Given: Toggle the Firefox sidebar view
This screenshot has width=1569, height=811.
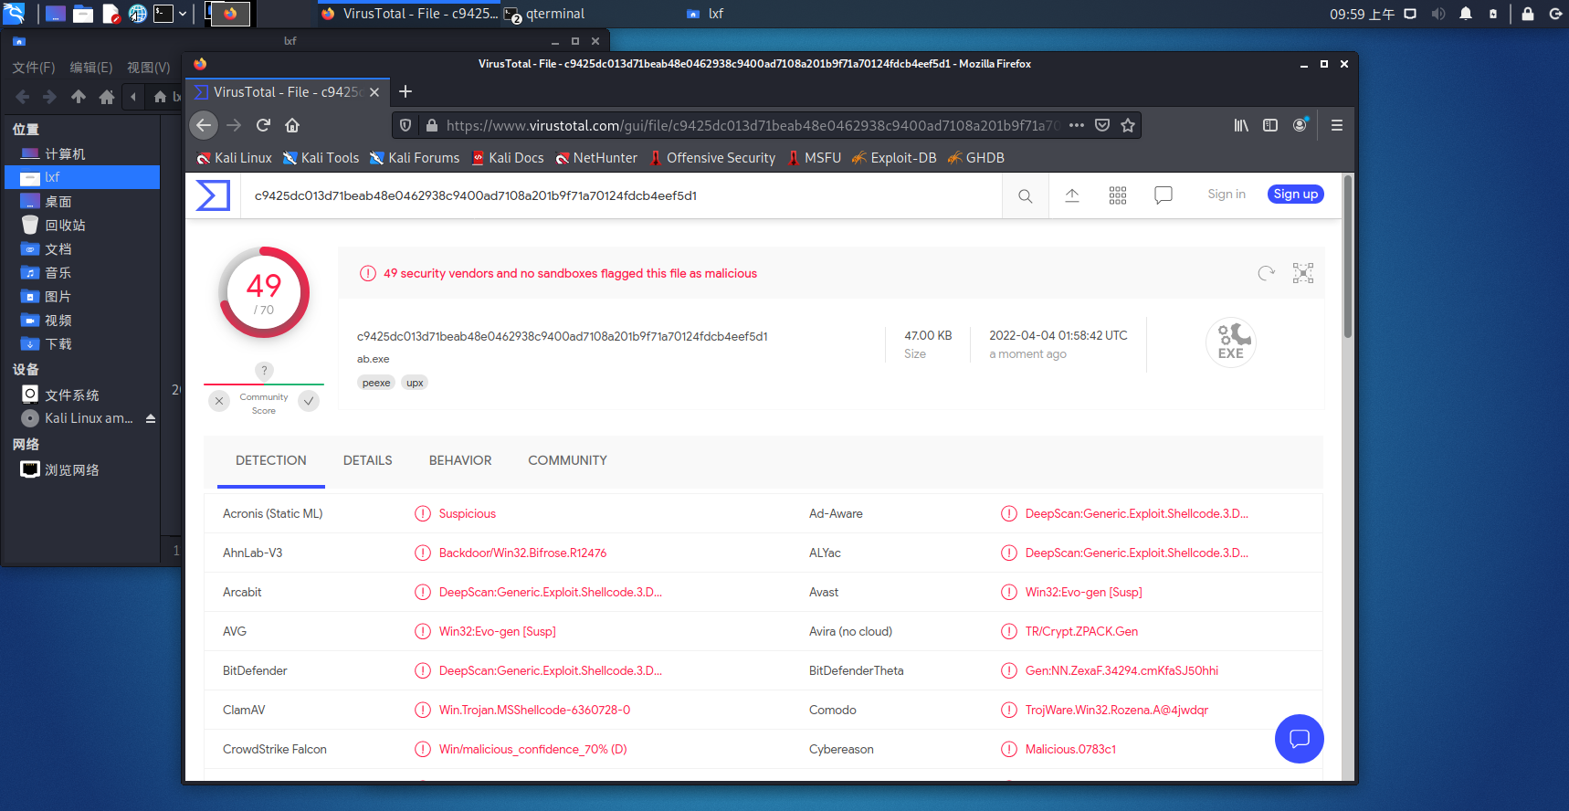Looking at the screenshot, I should coord(1270,125).
